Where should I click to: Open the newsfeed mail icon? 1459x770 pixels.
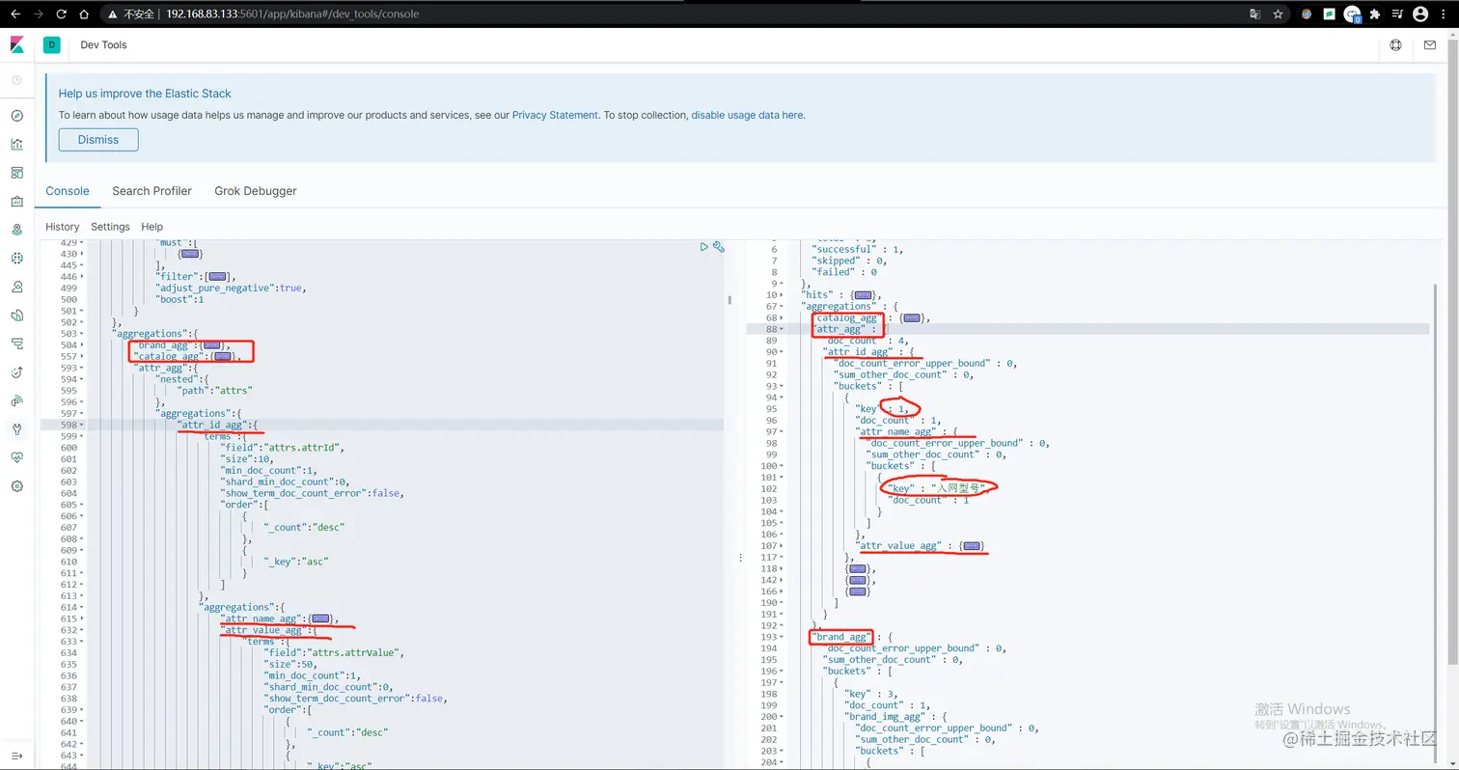coord(1431,45)
